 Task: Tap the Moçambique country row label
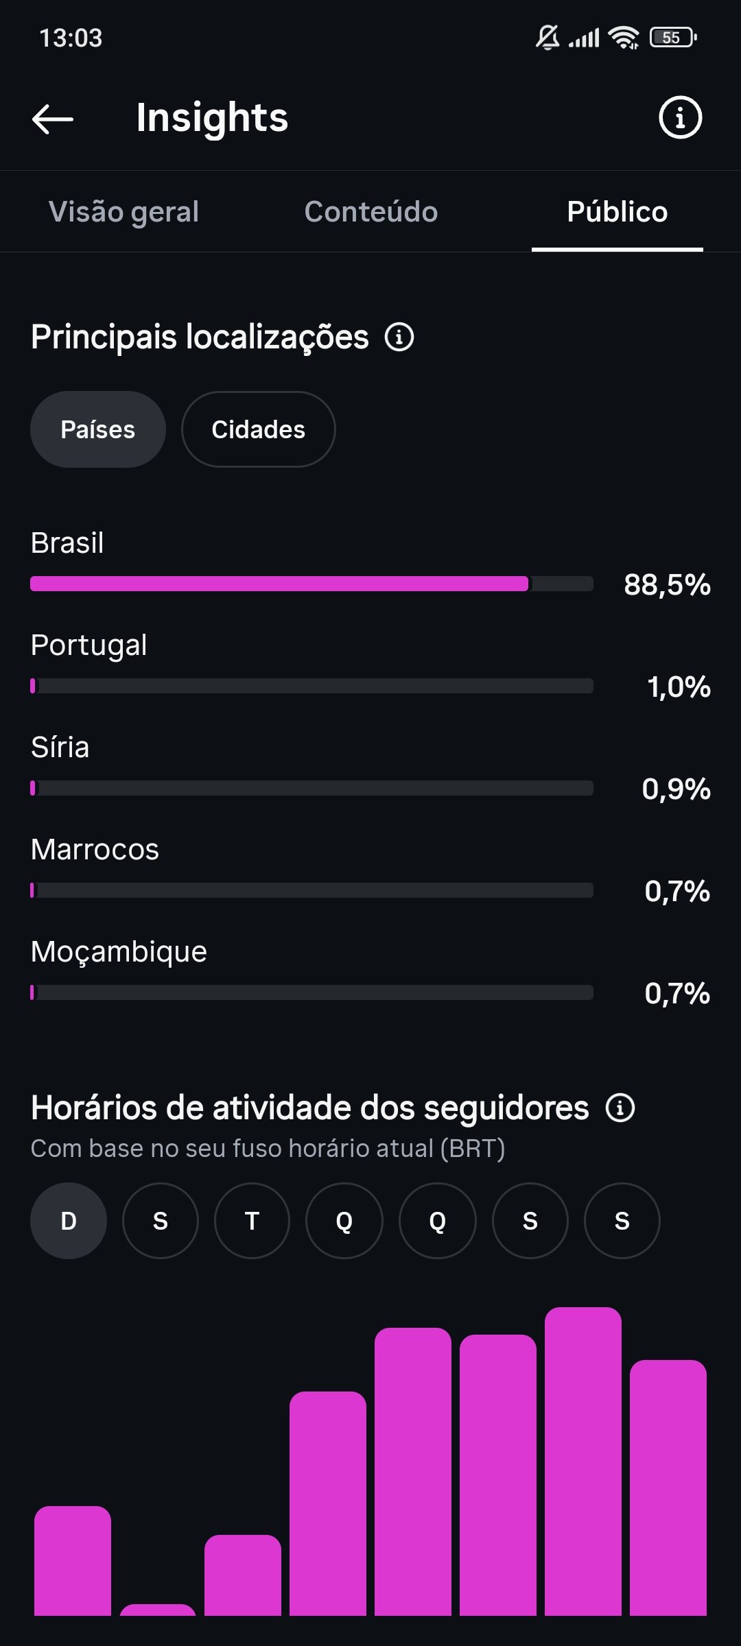click(x=119, y=952)
